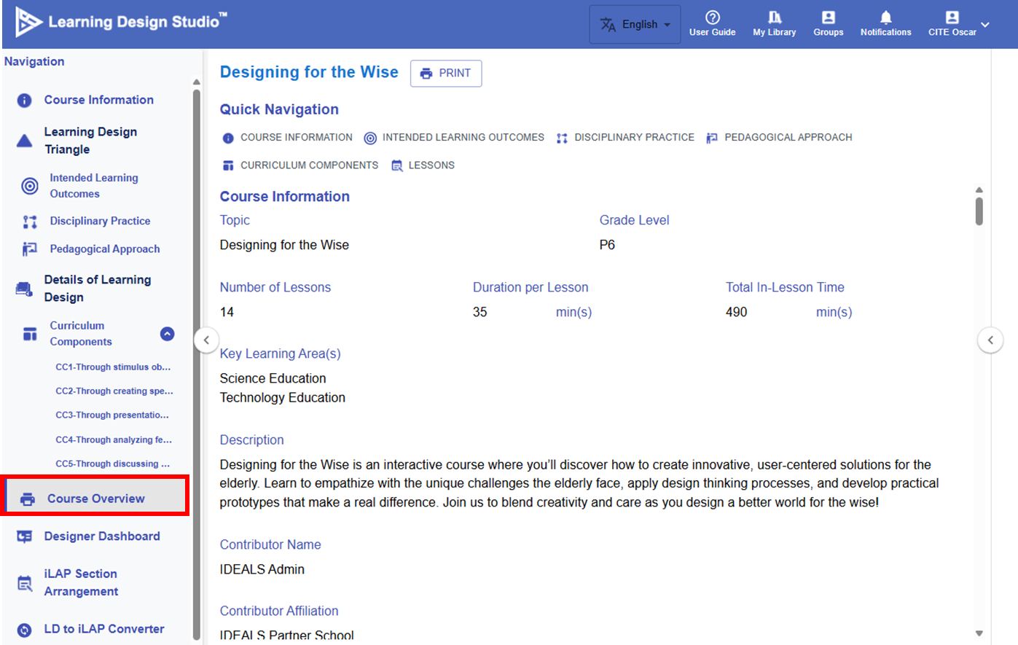Select the Designer Dashboard icon in sidebar
This screenshot has width=1018, height=645.
coord(25,537)
